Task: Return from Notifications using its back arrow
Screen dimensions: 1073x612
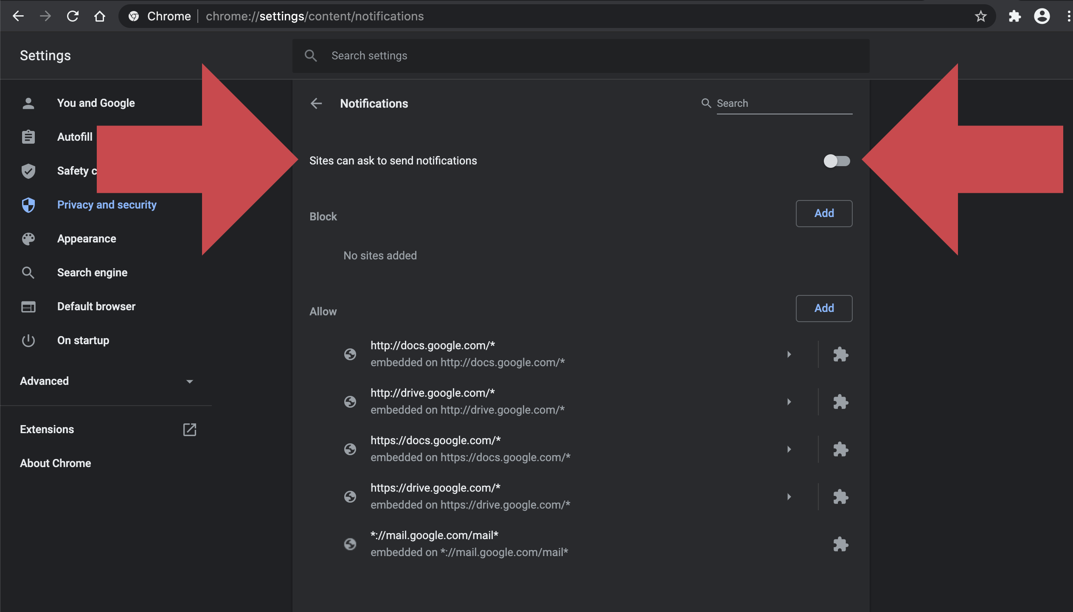Action: pos(316,103)
